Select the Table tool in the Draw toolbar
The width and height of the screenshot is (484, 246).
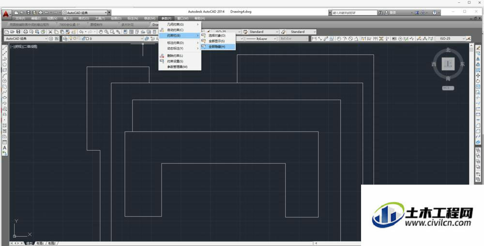click(x=5, y=142)
